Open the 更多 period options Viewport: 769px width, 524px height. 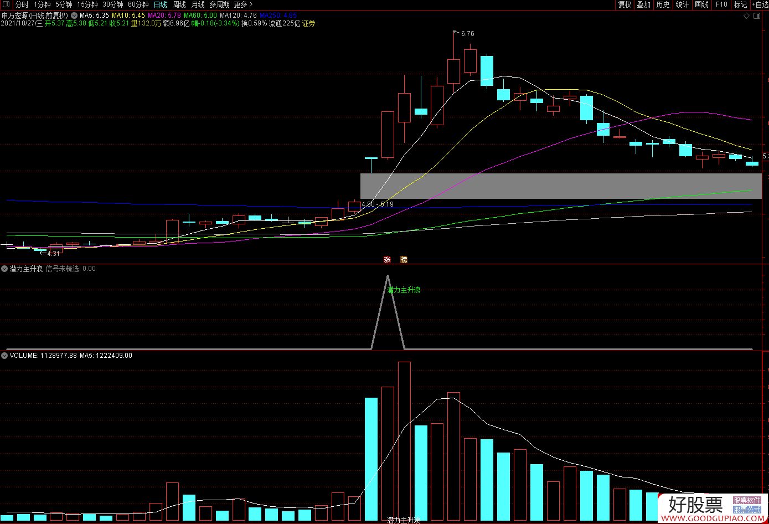pos(244,4)
